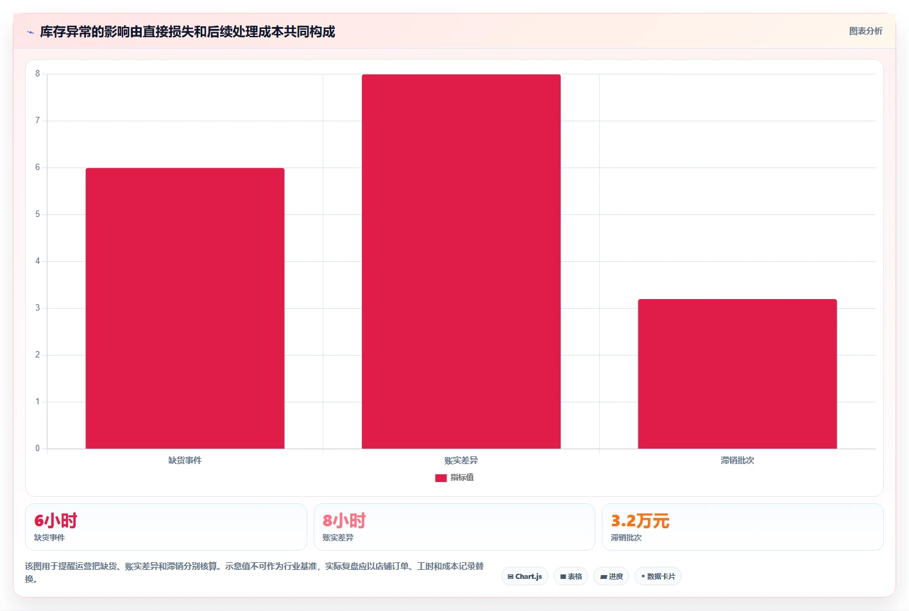Click the 数据卡片 tag chip
909x611 pixels.
pyautogui.click(x=658, y=576)
